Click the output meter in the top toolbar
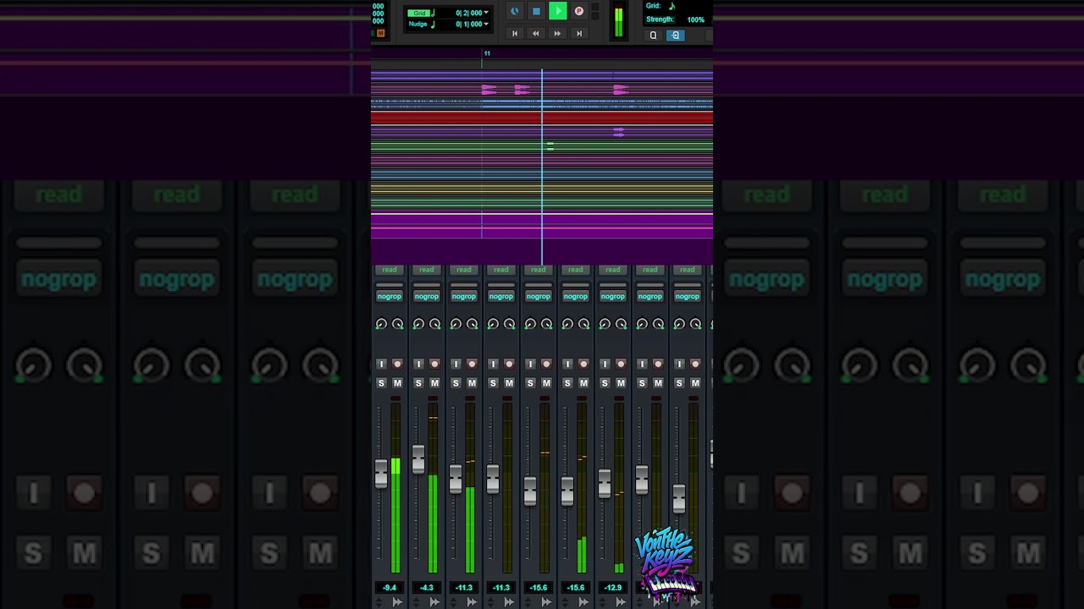The image size is (1084, 609). click(618, 21)
